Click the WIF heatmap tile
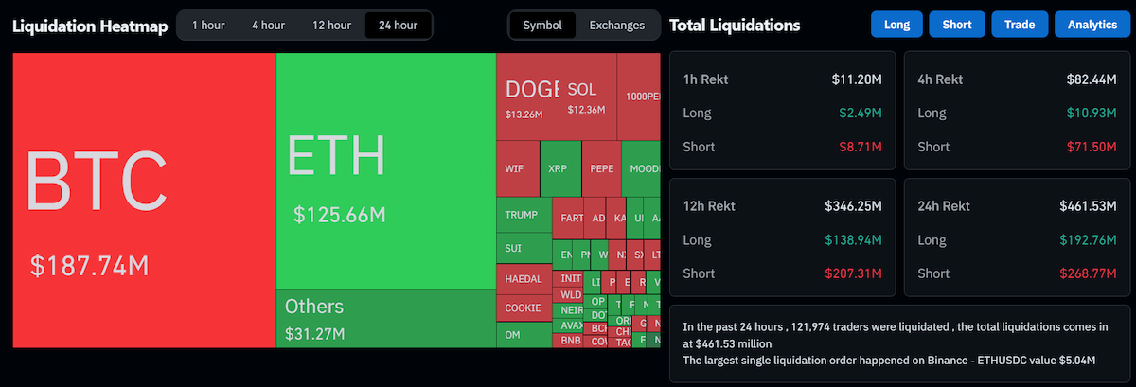Image resolution: width=1136 pixels, height=387 pixels. tap(518, 168)
